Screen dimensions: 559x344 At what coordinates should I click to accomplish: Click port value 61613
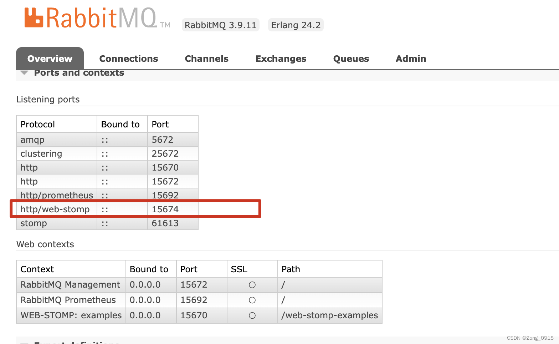pos(165,223)
